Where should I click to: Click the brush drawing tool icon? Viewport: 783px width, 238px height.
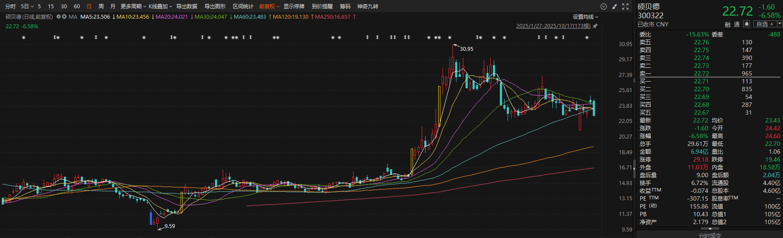pos(615,7)
